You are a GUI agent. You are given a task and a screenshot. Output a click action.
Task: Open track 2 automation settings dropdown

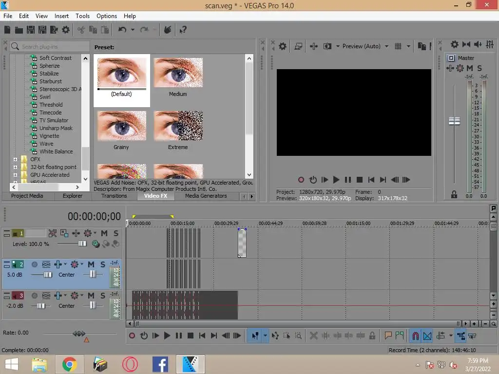pos(82,264)
